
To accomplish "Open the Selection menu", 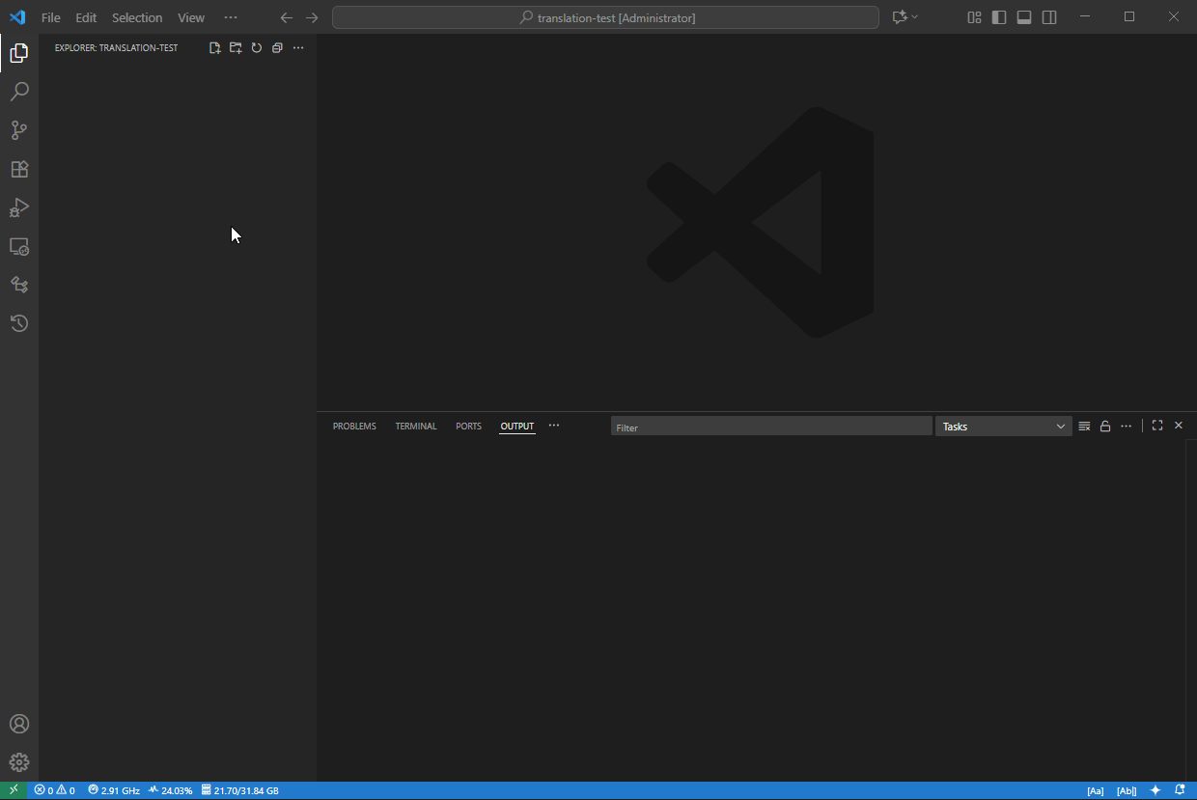I will tap(137, 17).
